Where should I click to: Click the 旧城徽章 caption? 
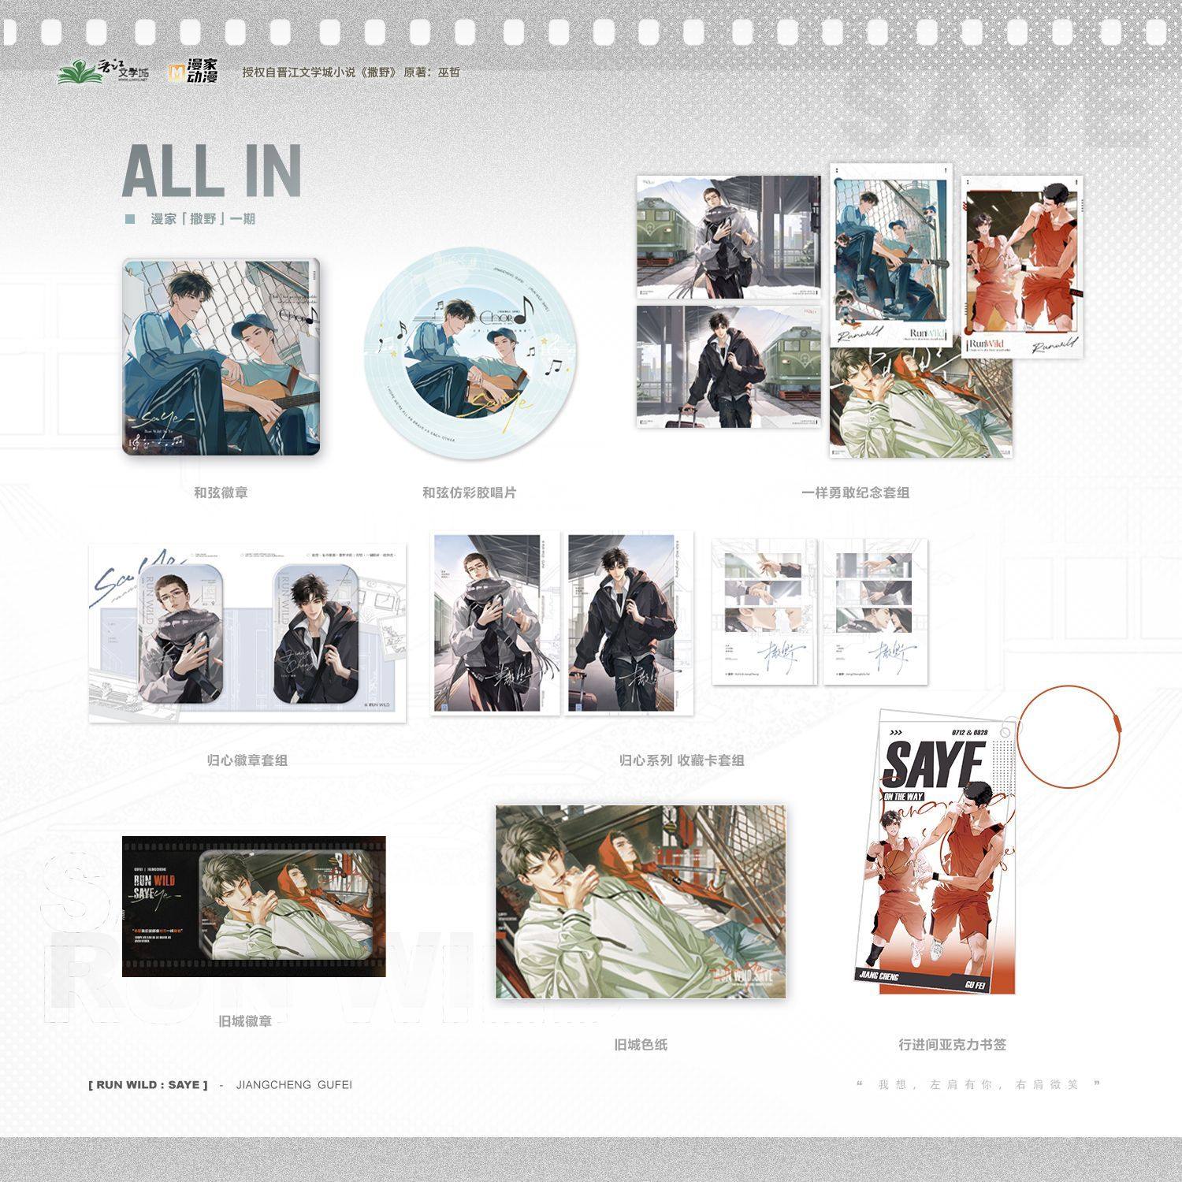[x=245, y=1021]
